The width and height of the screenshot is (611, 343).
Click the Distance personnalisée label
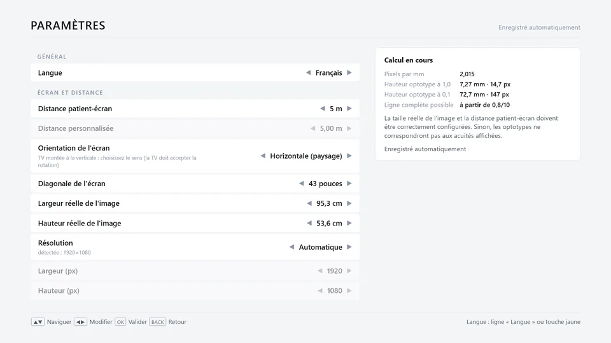coord(76,128)
